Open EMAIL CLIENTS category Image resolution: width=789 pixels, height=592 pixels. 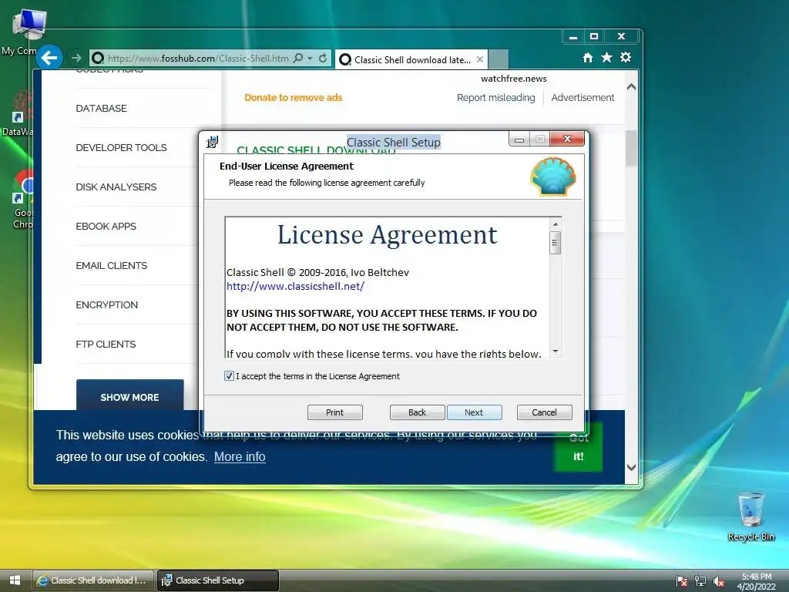pyautogui.click(x=112, y=265)
